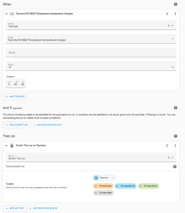The image size is (185, 213).
Task: Click the Above temperature input field
Action: coord(91,53)
